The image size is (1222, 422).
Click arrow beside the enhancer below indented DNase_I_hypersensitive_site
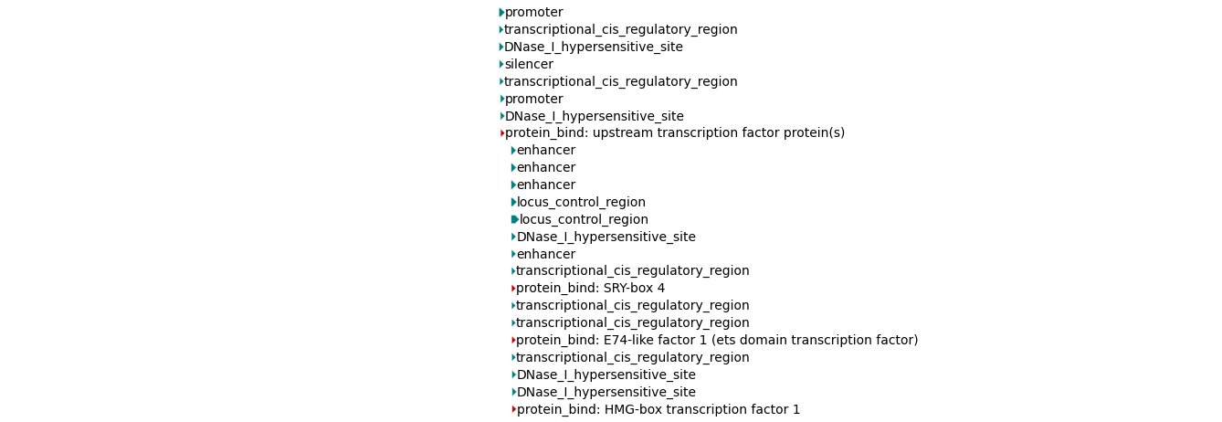pos(513,254)
